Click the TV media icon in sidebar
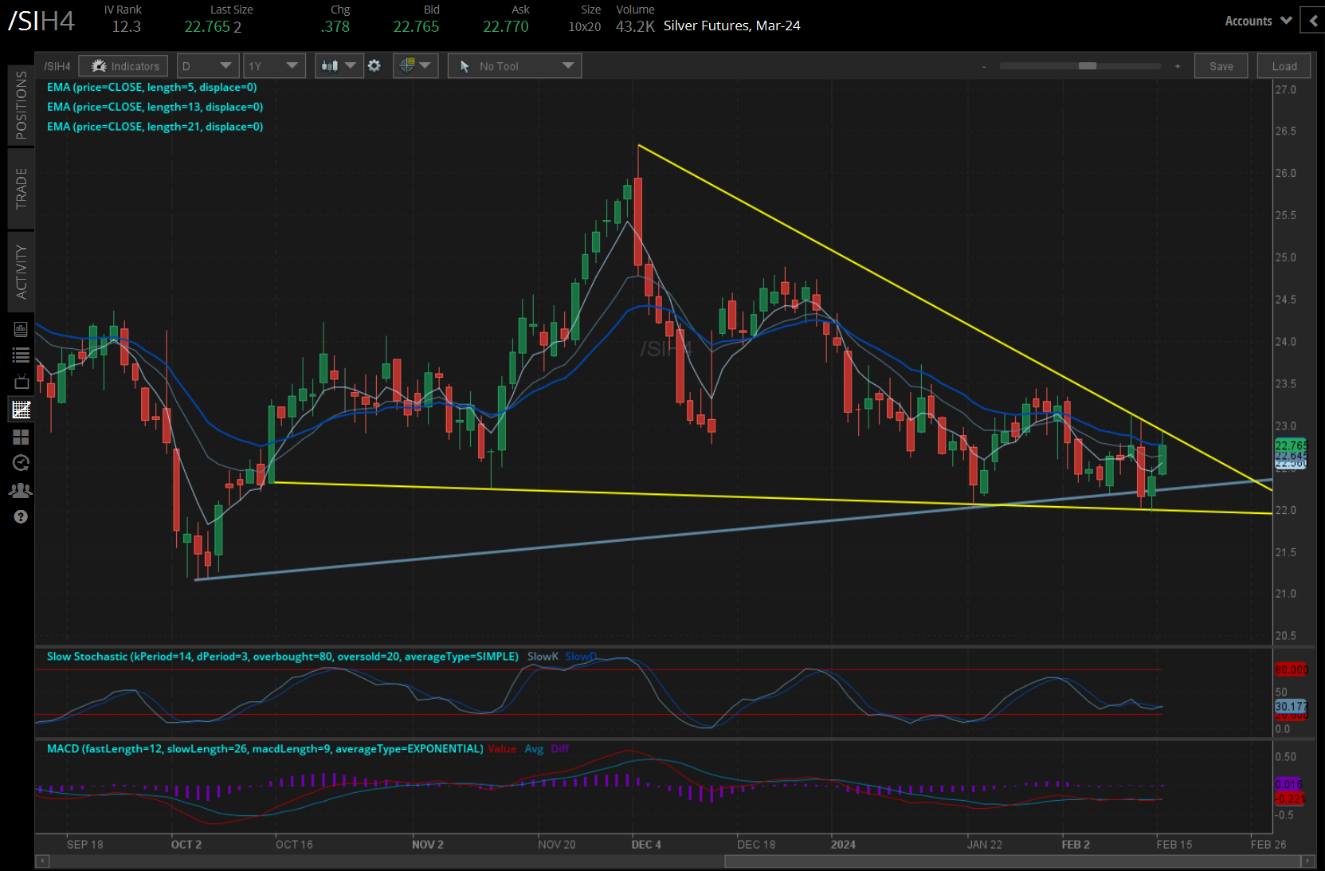This screenshot has width=1325, height=871. pos(21,383)
